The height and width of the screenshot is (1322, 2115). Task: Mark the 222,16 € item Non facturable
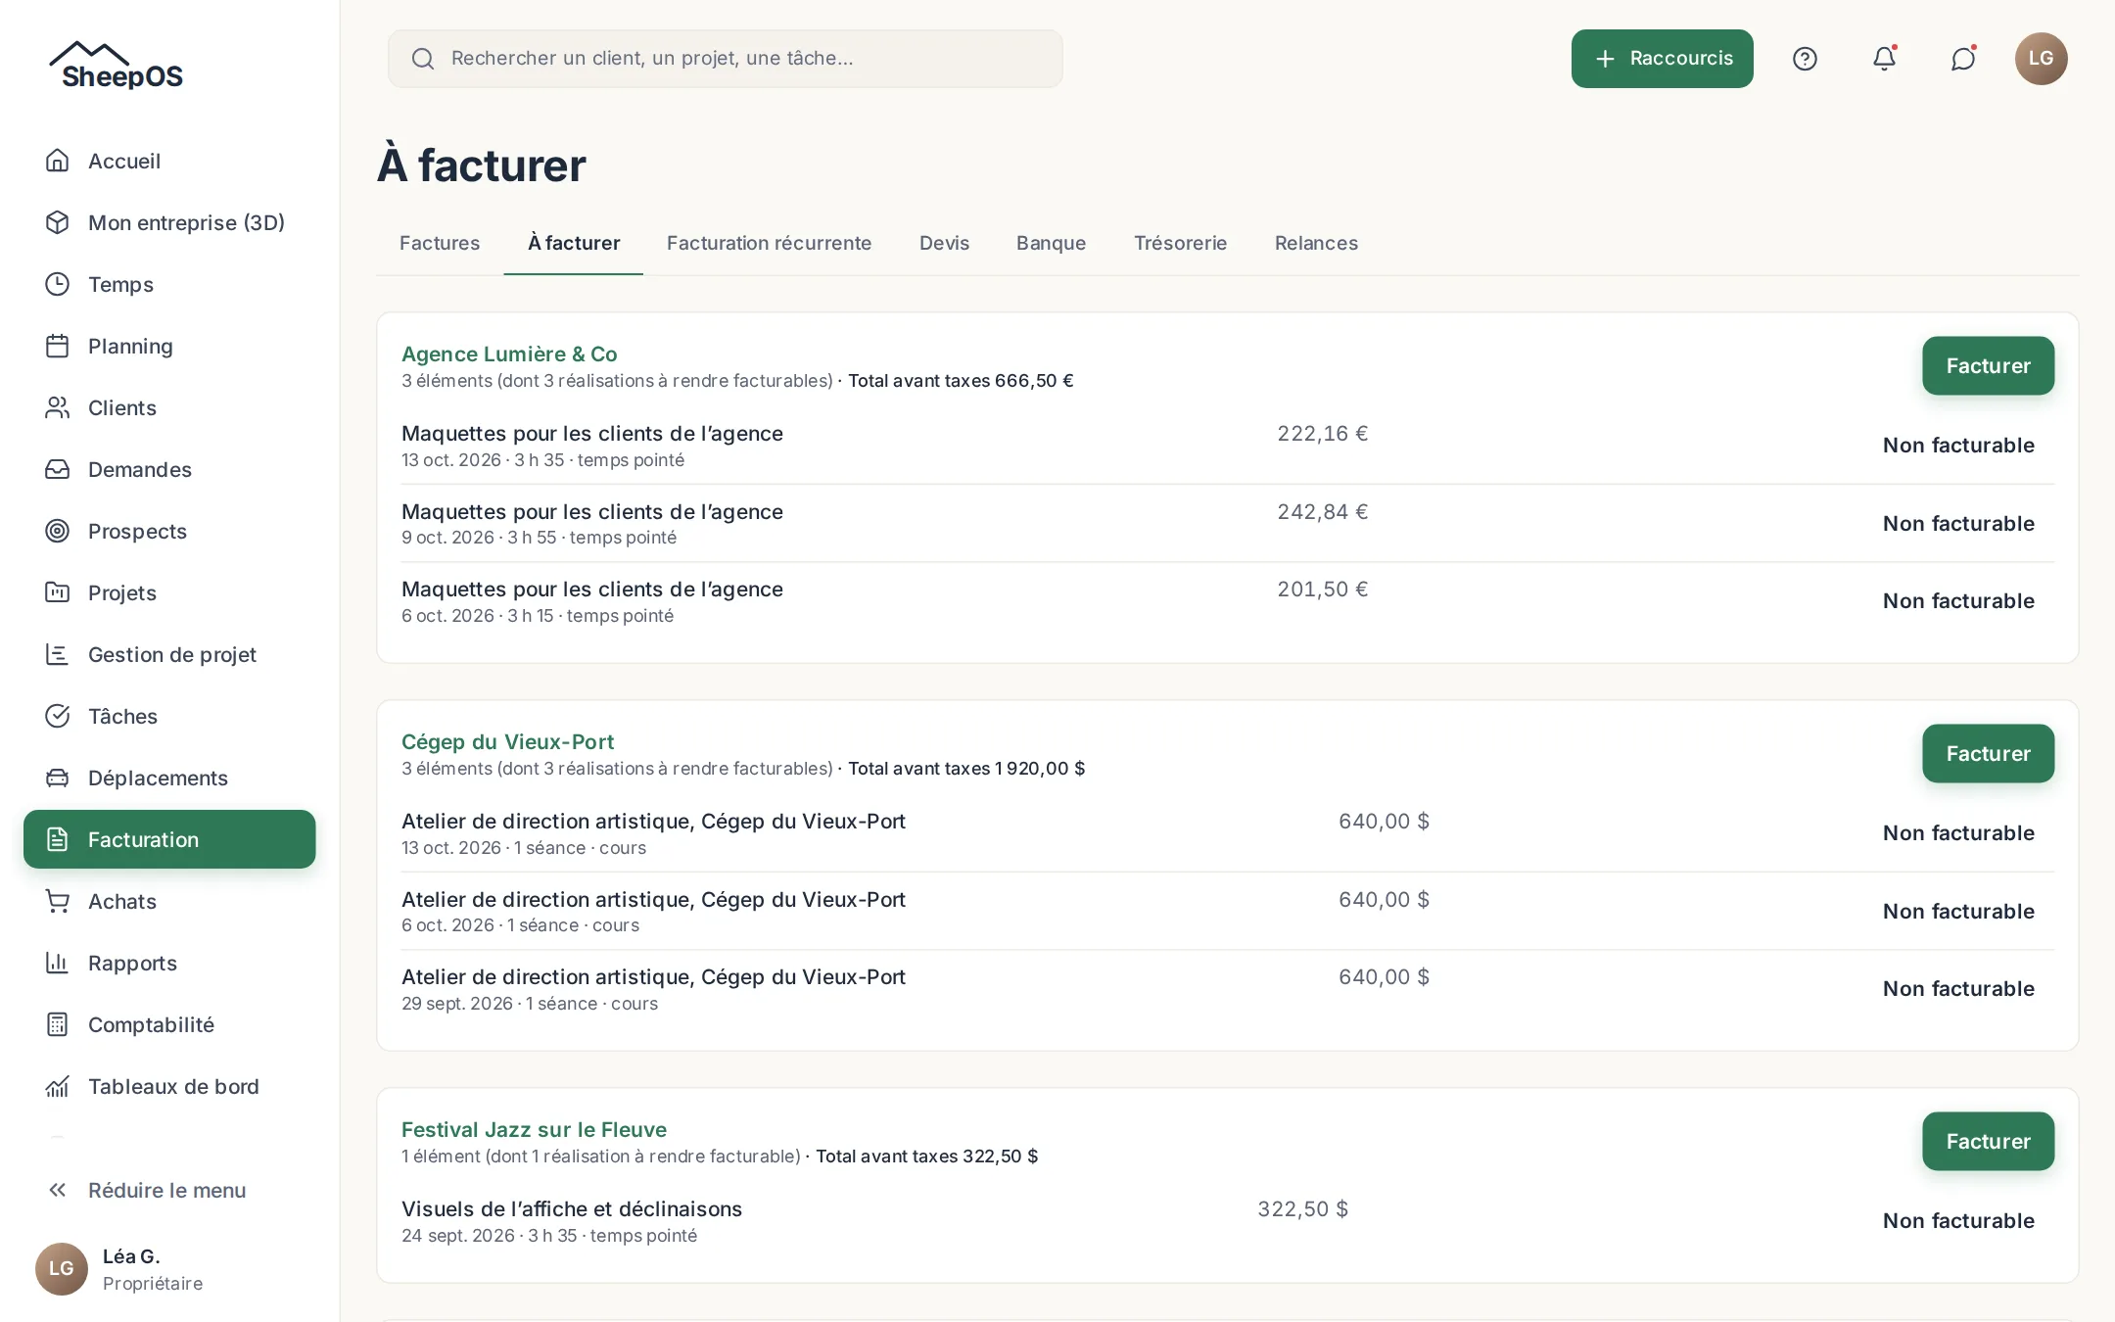pos(1958,445)
